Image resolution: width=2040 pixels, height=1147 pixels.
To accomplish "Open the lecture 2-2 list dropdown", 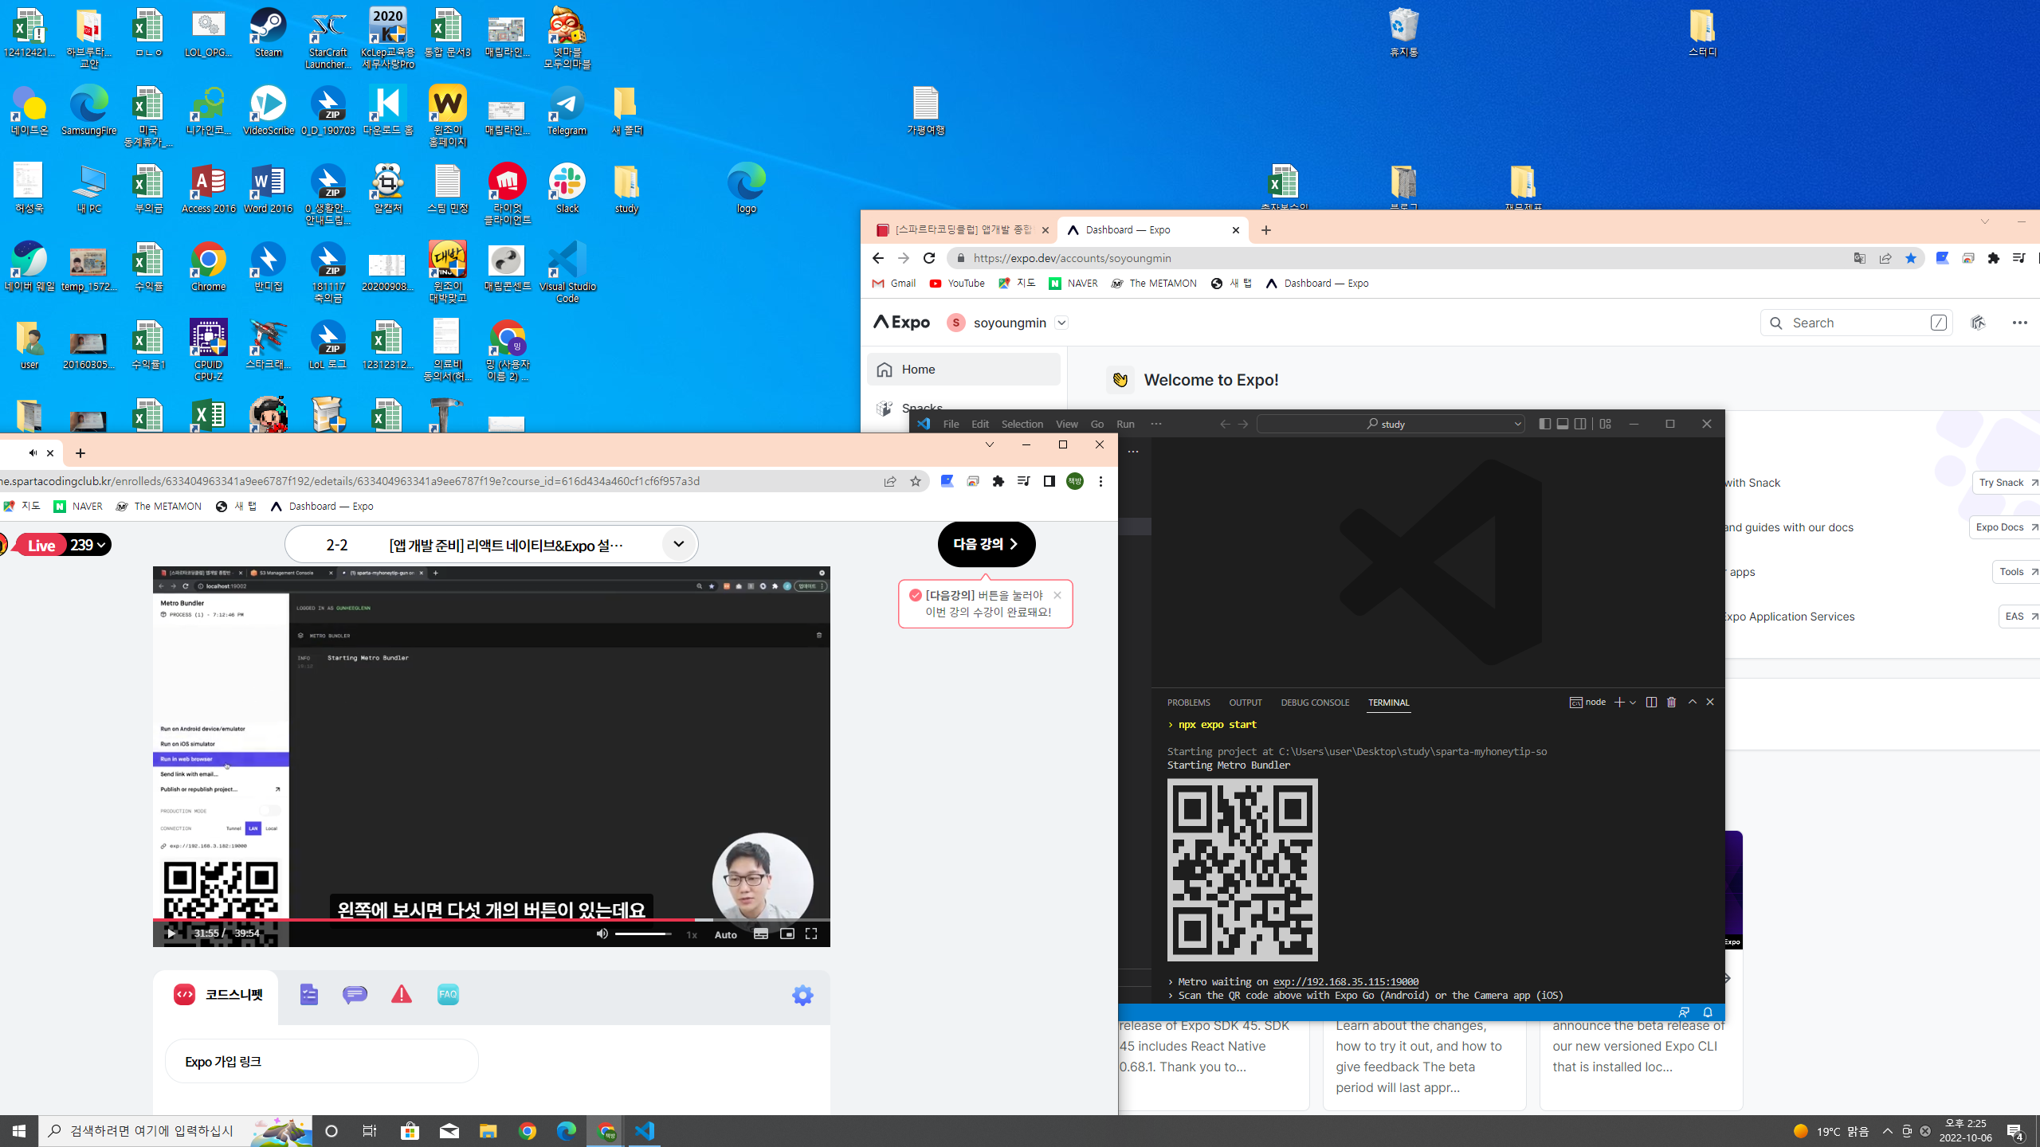I will click(679, 544).
